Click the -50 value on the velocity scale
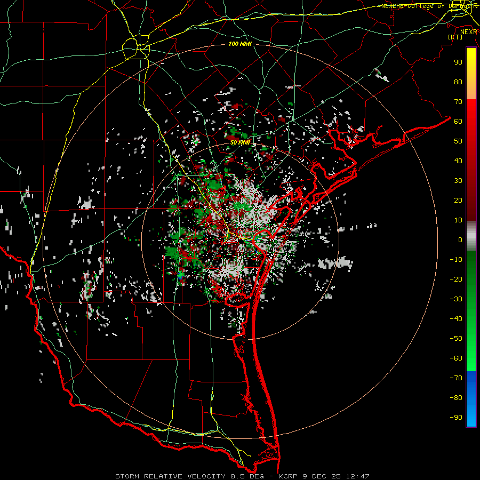Viewport: 480px width, 480px height. pos(456,339)
